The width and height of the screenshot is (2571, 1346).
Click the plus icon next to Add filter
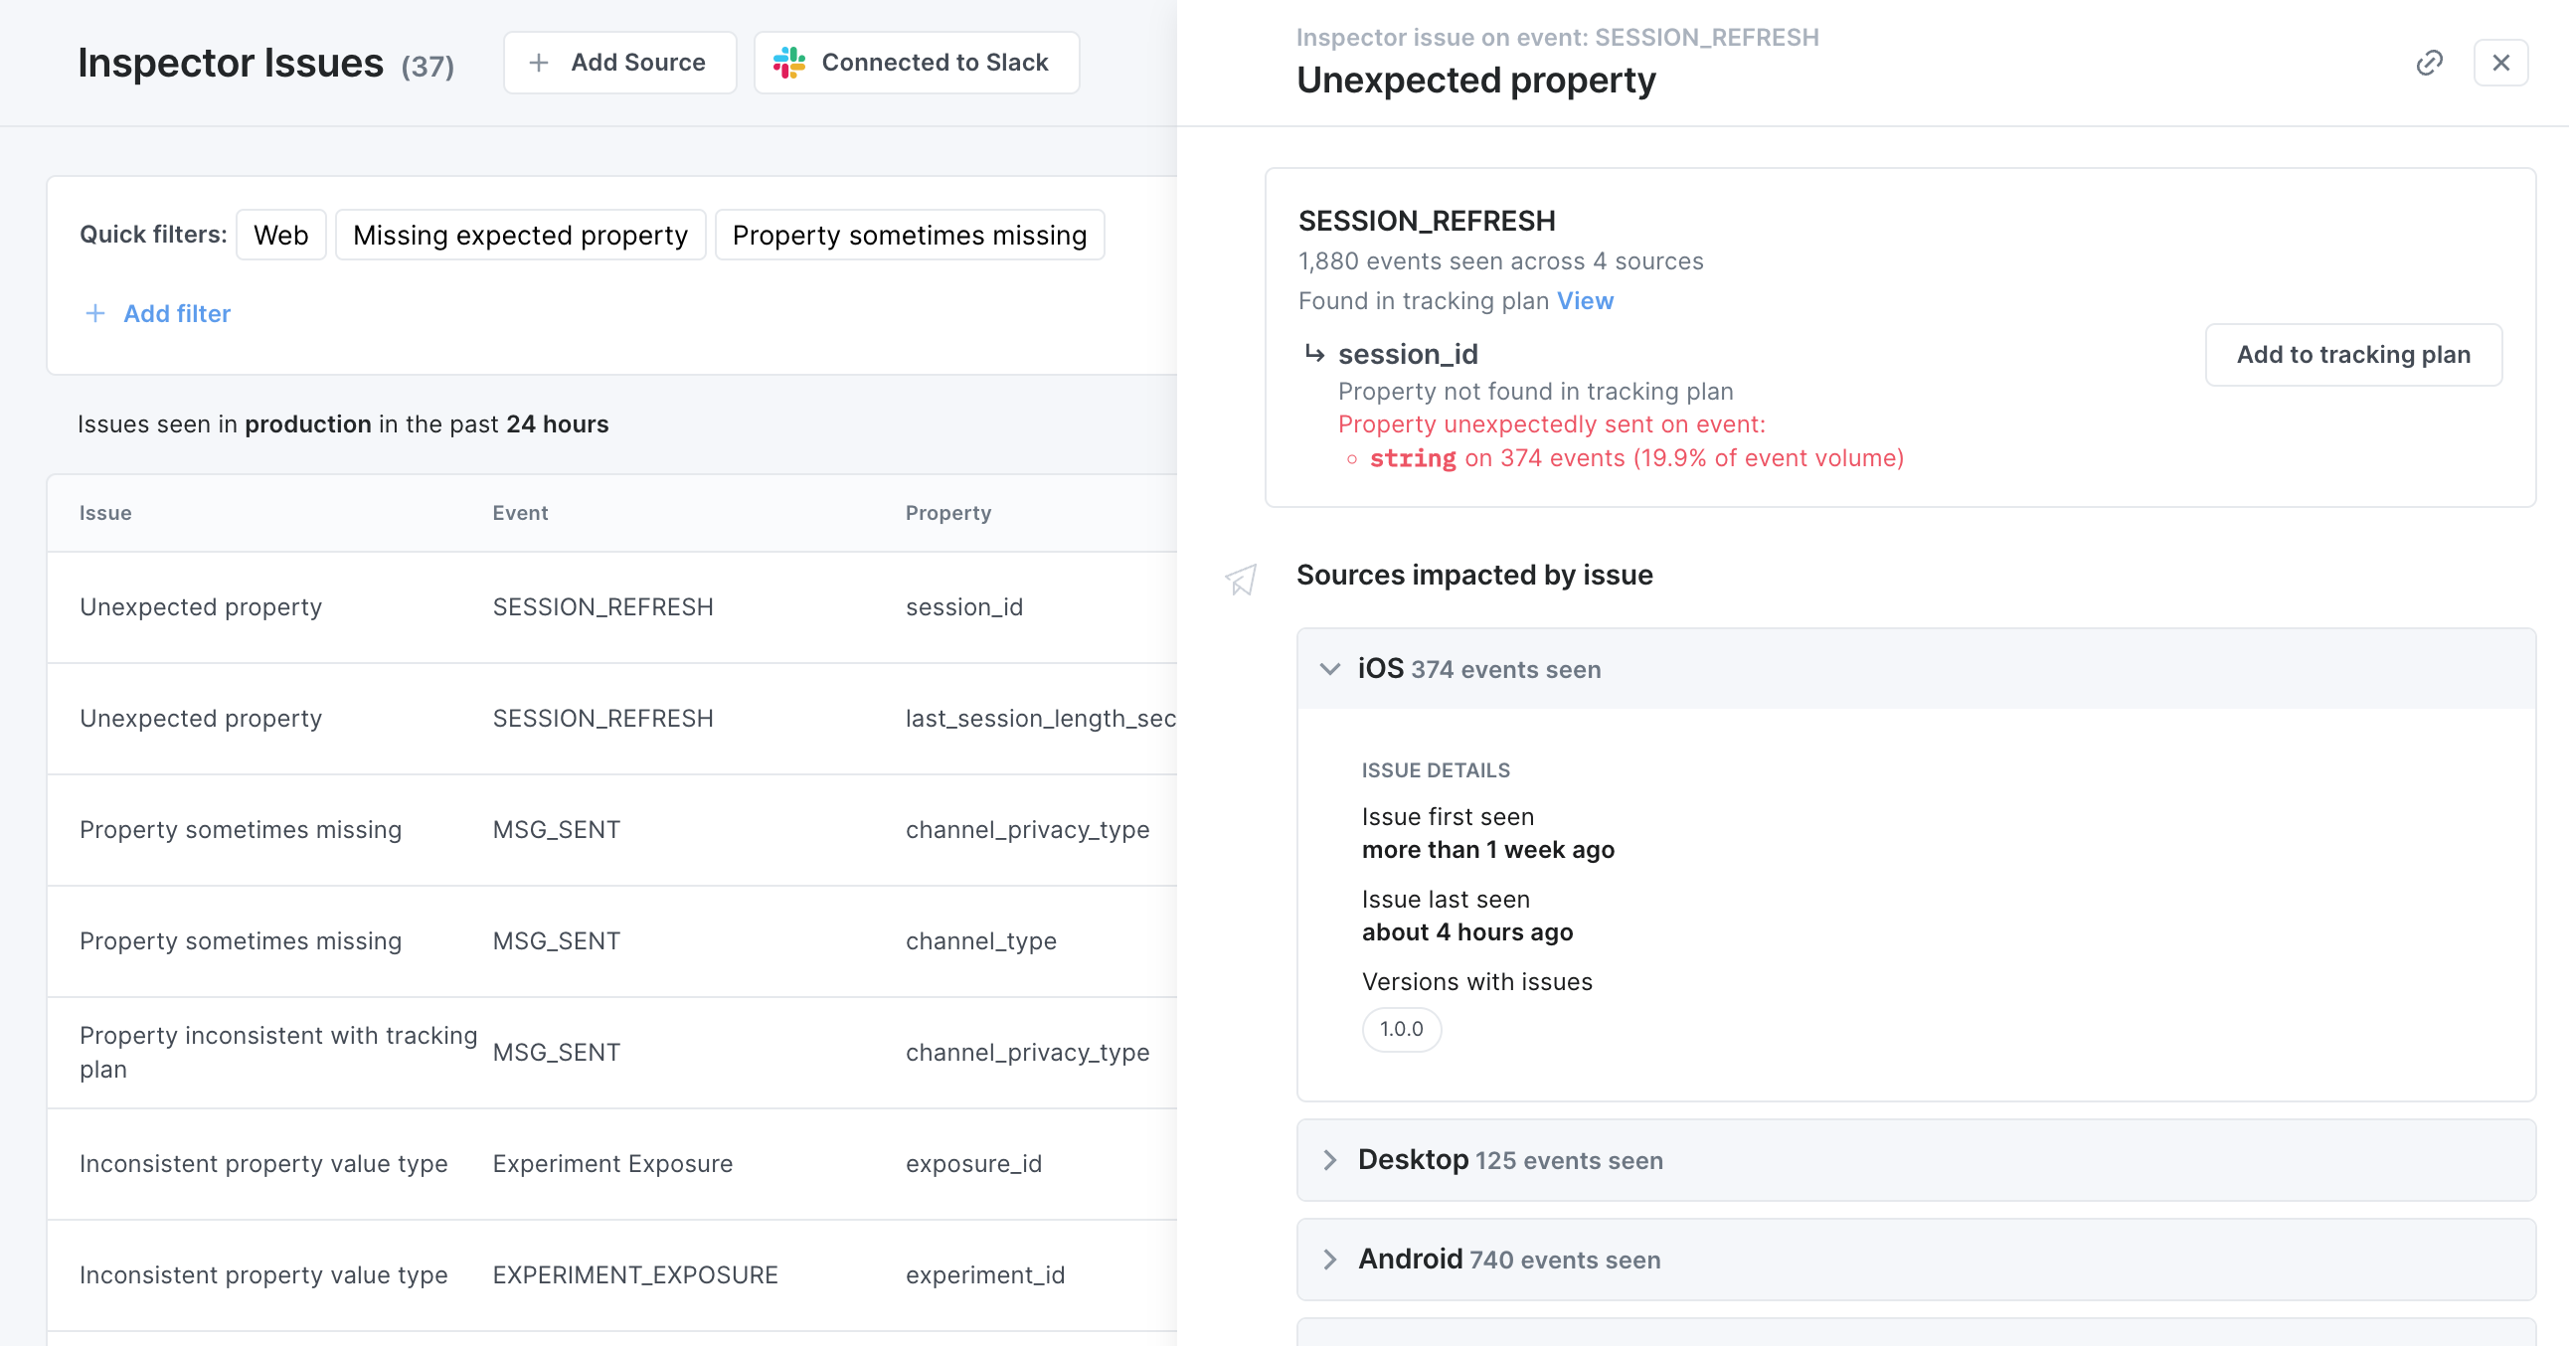click(x=94, y=313)
